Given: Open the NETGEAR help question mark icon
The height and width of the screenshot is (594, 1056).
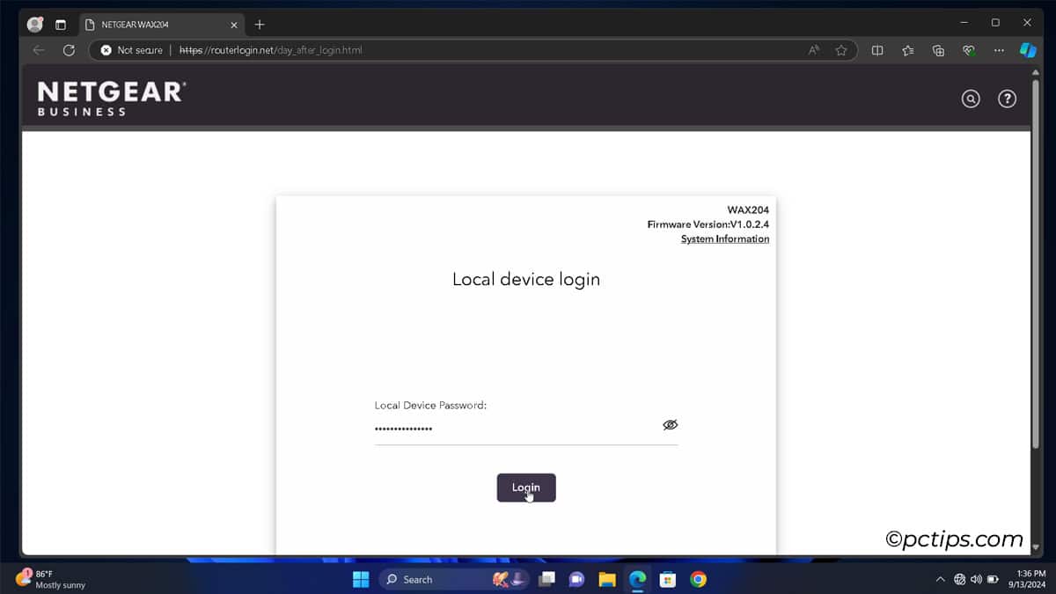Looking at the screenshot, I should (1007, 99).
